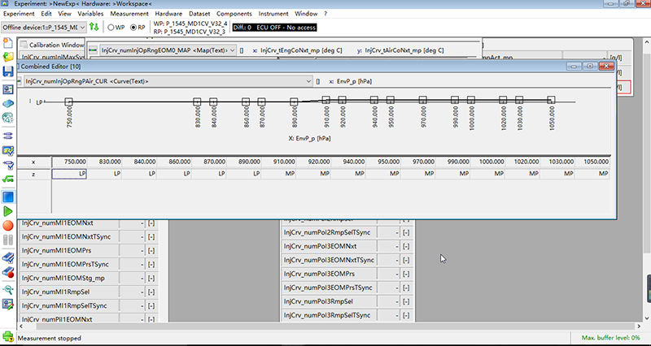Open the question mark help menu

coord(325,14)
